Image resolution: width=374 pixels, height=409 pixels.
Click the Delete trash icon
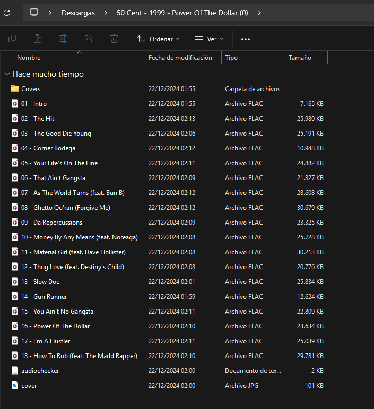point(114,39)
